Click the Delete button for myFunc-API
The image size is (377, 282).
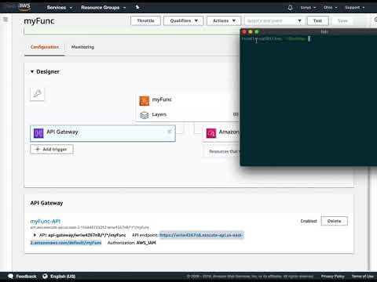335,221
